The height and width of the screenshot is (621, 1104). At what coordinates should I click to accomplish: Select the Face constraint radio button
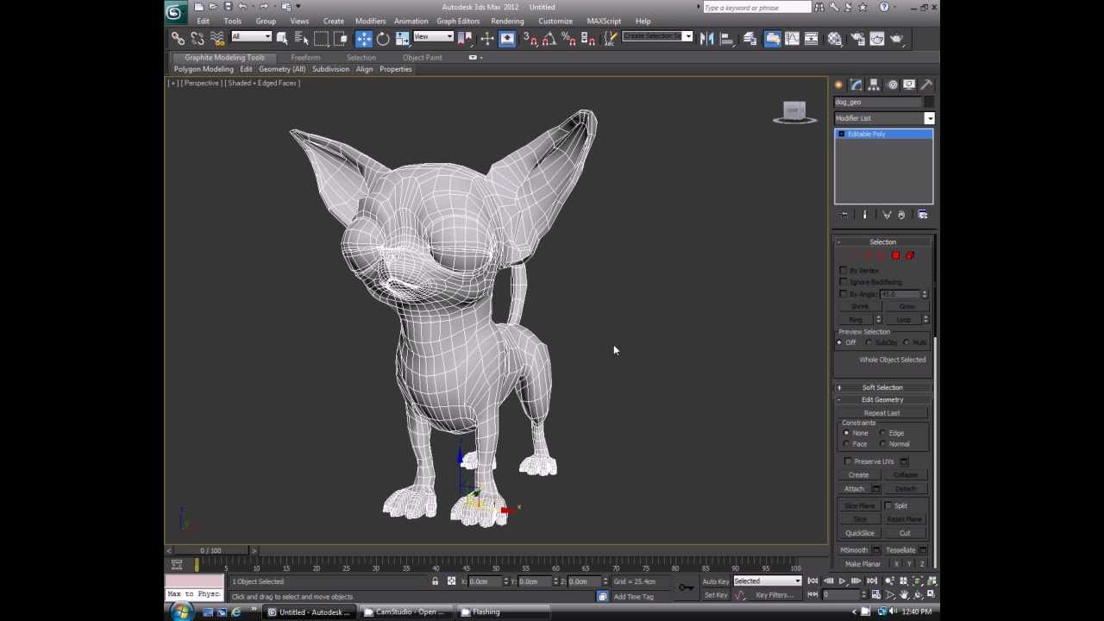click(846, 444)
